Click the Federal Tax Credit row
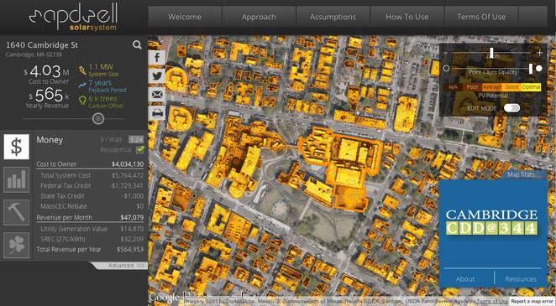The width and height of the screenshot is (556, 306). [x=92, y=186]
